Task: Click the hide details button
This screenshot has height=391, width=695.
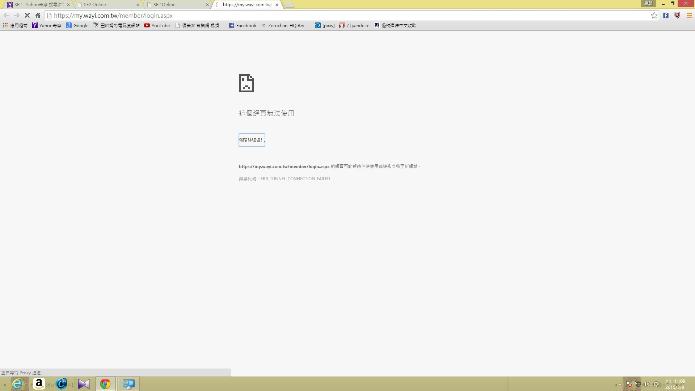Action: pos(252,140)
